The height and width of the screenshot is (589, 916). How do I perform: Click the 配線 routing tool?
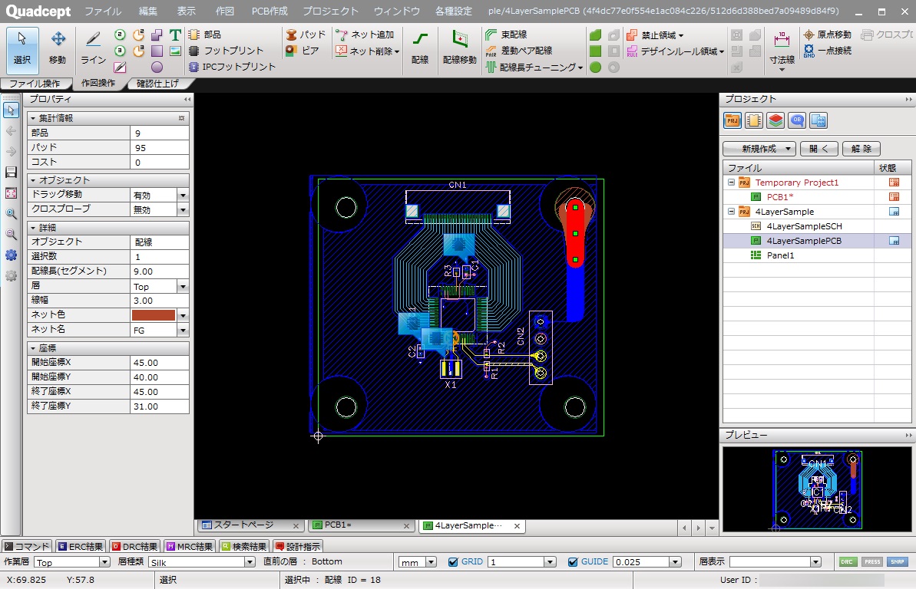420,47
